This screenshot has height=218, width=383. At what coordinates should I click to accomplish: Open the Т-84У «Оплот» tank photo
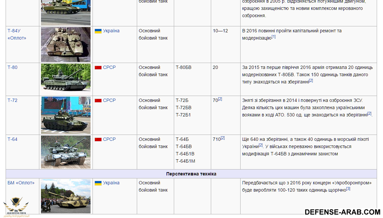(65, 45)
